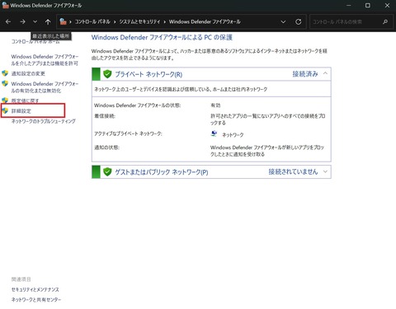Open the allow an app through firewall link
This screenshot has width=396, height=309.
pos(45,60)
